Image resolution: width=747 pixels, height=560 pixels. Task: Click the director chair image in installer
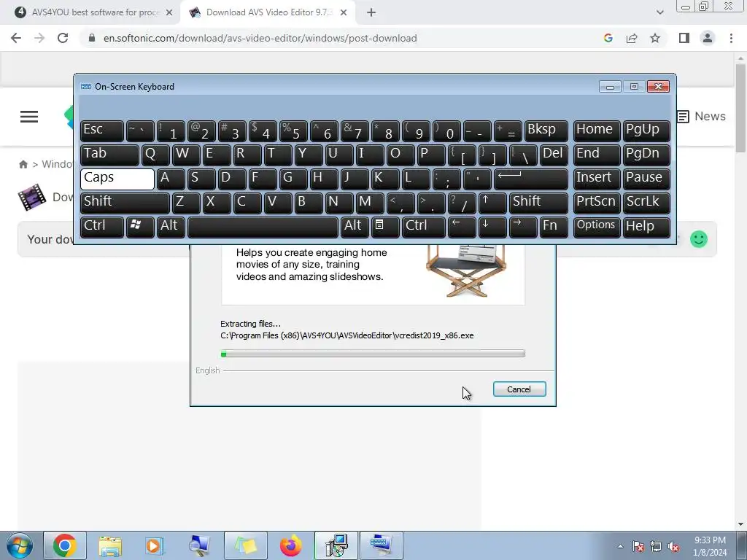pos(466,271)
